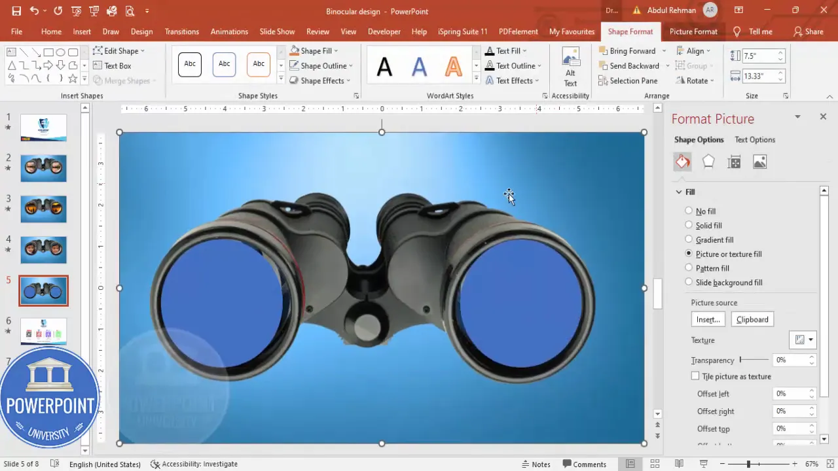Switch to the Animations tab
This screenshot has width=838, height=471.
tap(229, 31)
